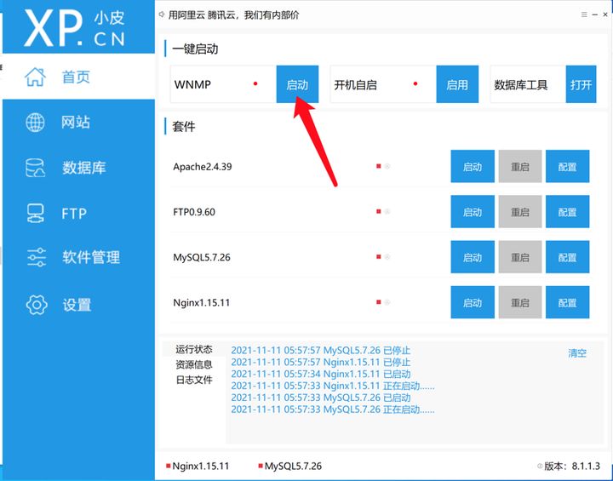Open 配置 for Nginx1.15.11
This screenshot has width=613, height=481.
[567, 302]
